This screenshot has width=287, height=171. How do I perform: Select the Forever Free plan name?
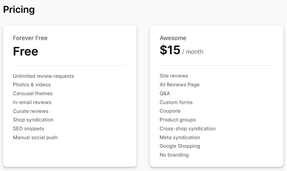30,38
